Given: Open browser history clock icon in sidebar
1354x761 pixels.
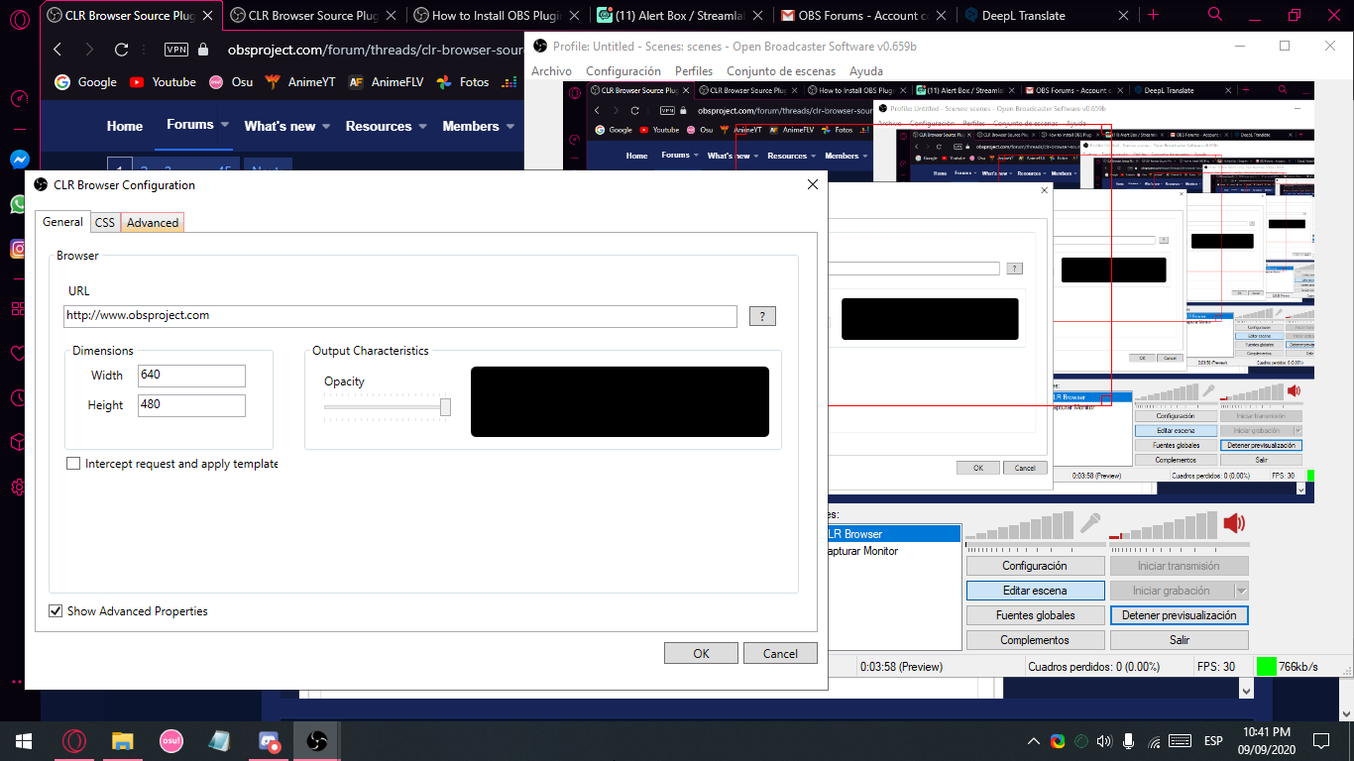Looking at the screenshot, I should point(19,397).
